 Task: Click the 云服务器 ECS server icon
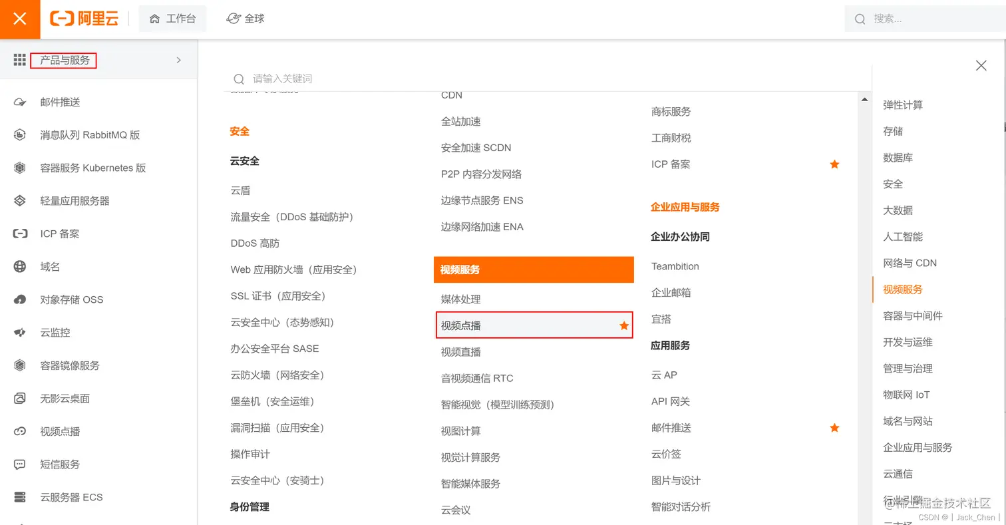coord(19,497)
